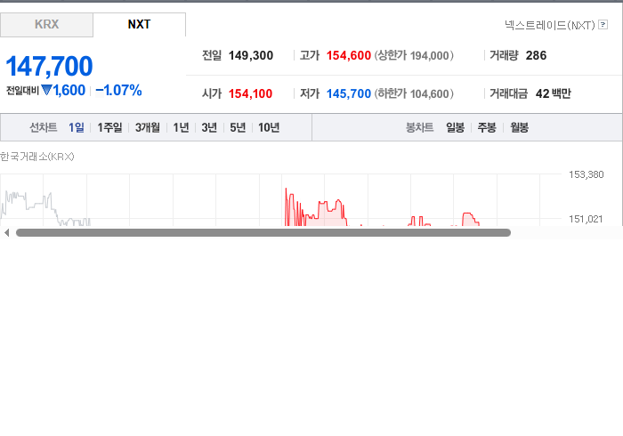Click the open price 154,100
Viewport: 623px width, 436px height.
coord(250,93)
